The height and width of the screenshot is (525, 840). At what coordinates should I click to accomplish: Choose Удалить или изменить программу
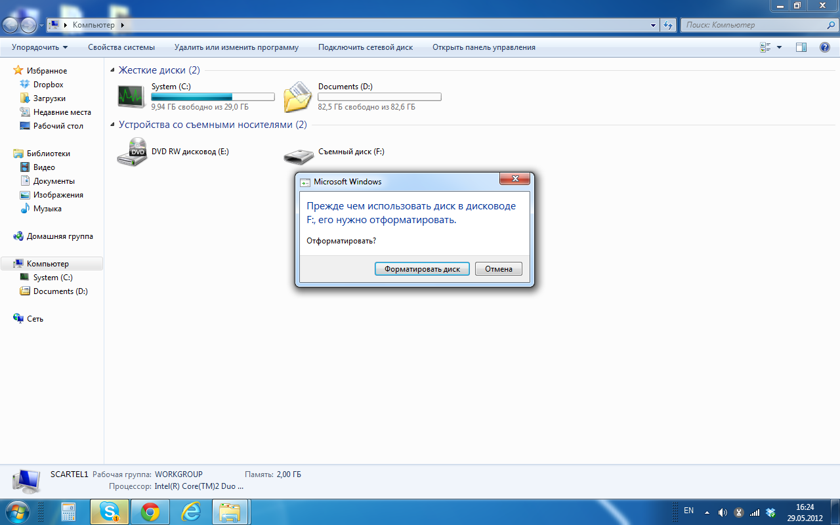point(236,47)
